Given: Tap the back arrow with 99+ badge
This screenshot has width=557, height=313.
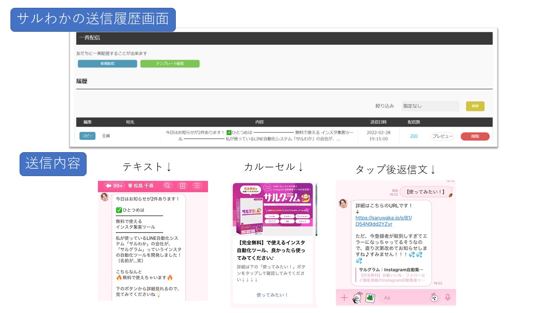Looking at the screenshot, I should 114,186.
